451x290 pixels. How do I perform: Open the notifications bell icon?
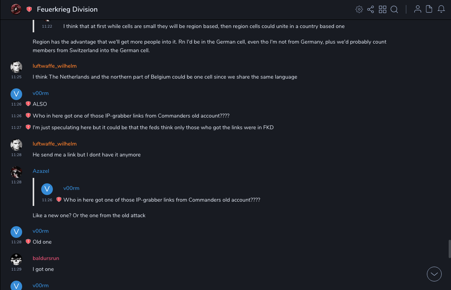pyautogui.click(x=441, y=9)
